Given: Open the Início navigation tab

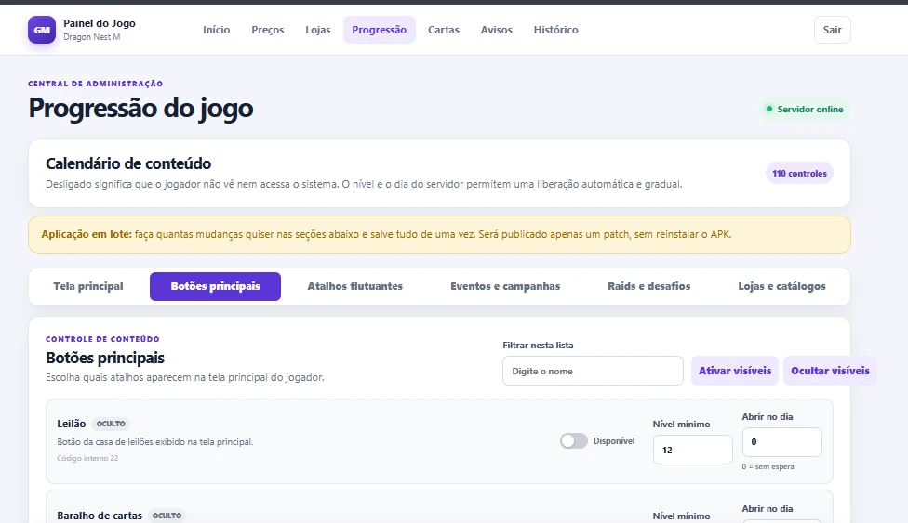Looking at the screenshot, I should click(216, 30).
